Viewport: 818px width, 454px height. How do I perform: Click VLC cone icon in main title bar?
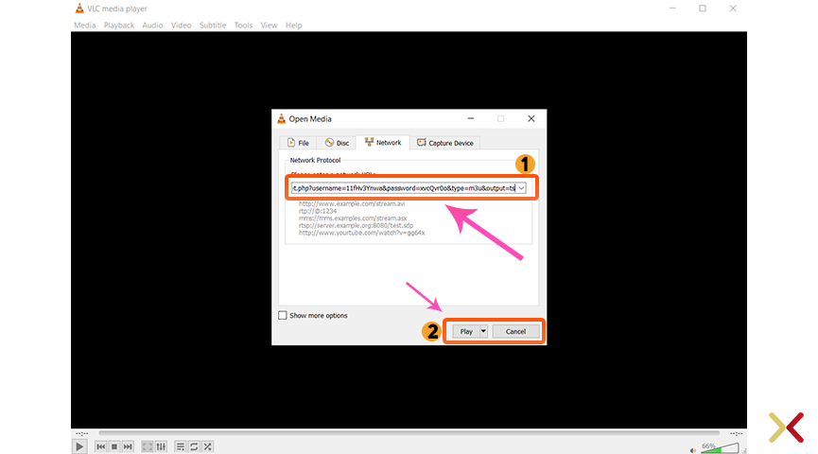point(79,9)
